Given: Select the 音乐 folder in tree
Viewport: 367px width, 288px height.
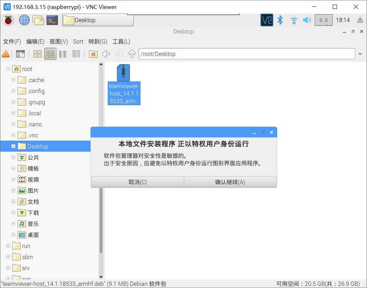Looking at the screenshot, I should coord(28,224).
